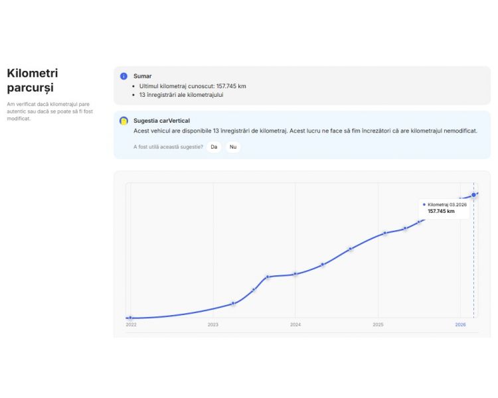Answer Nu to the suggestion feedback
The image size is (498, 398).
tap(233, 147)
